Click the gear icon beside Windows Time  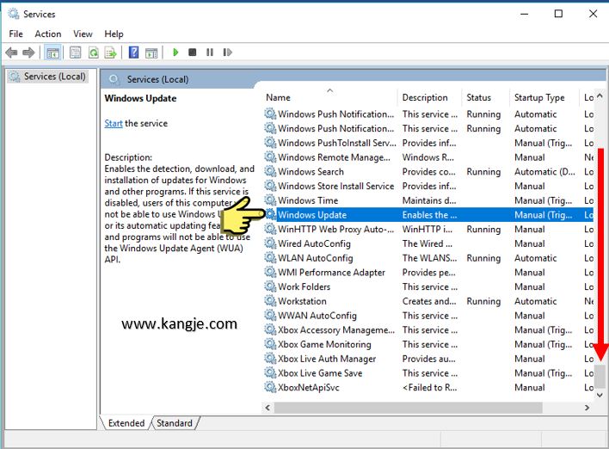tap(270, 200)
